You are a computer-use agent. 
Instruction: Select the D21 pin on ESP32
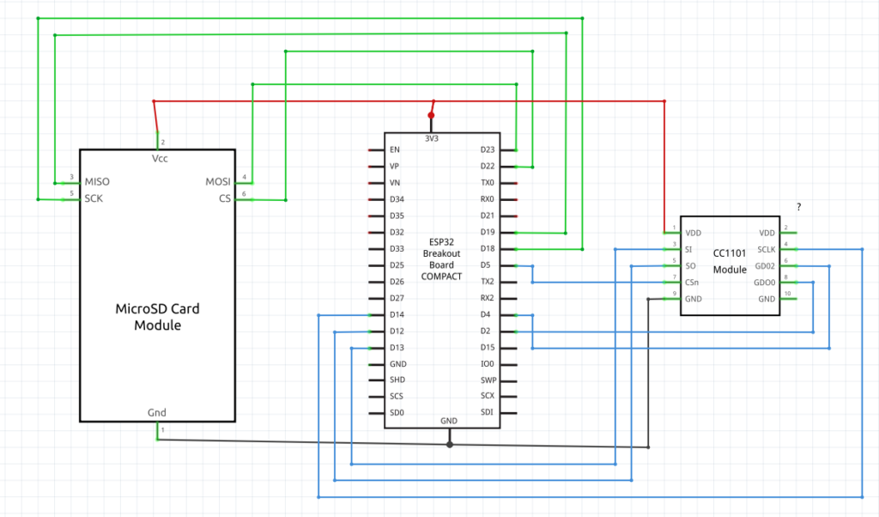[488, 216]
